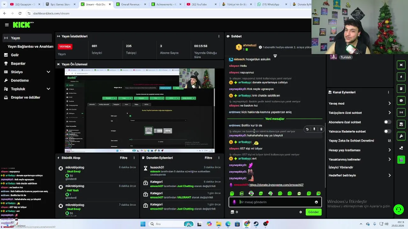Open Hedefleri belirleyin arrow
Image resolution: width=408 pixels, height=229 pixels.
coord(390,175)
